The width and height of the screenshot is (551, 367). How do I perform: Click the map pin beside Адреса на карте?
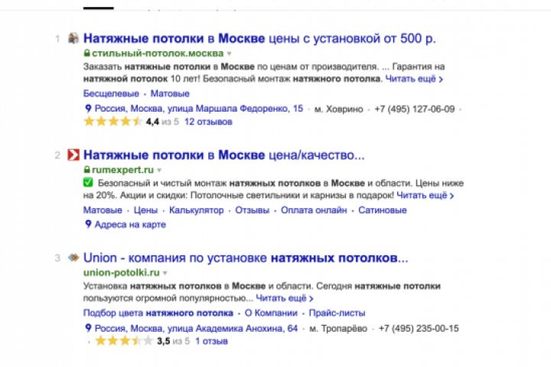coord(87,225)
